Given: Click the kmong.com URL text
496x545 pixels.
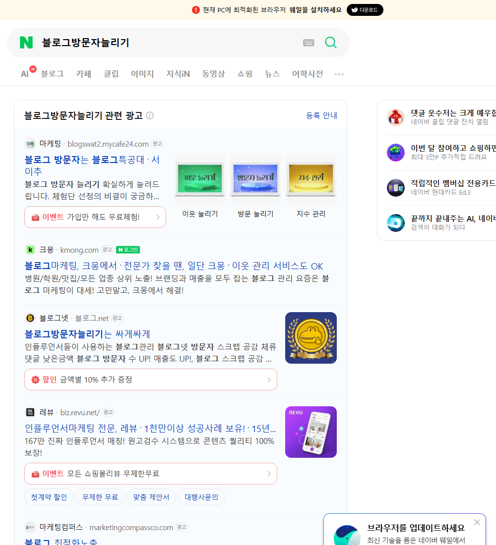Looking at the screenshot, I should click(x=79, y=250).
